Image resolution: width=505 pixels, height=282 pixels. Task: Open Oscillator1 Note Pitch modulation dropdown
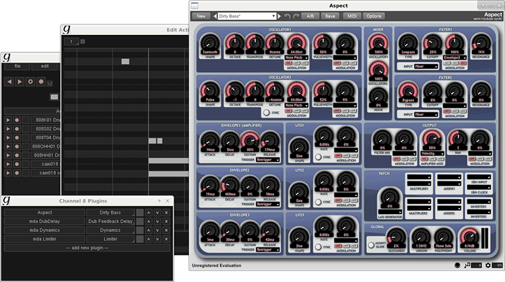coord(297,58)
